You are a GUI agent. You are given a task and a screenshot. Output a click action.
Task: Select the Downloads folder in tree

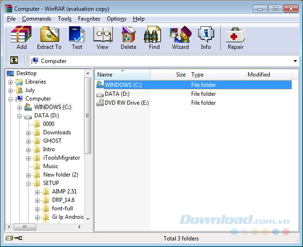point(57,132)
